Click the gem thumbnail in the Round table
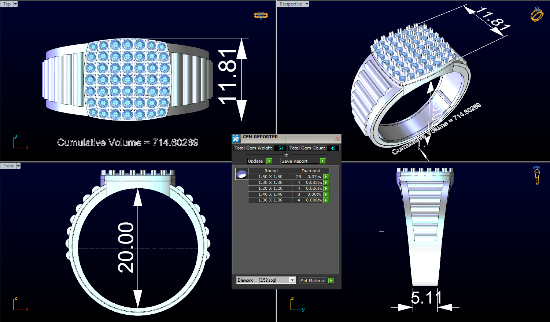The height and width of the screenshot is (322, 550). [x=241, y=174]
